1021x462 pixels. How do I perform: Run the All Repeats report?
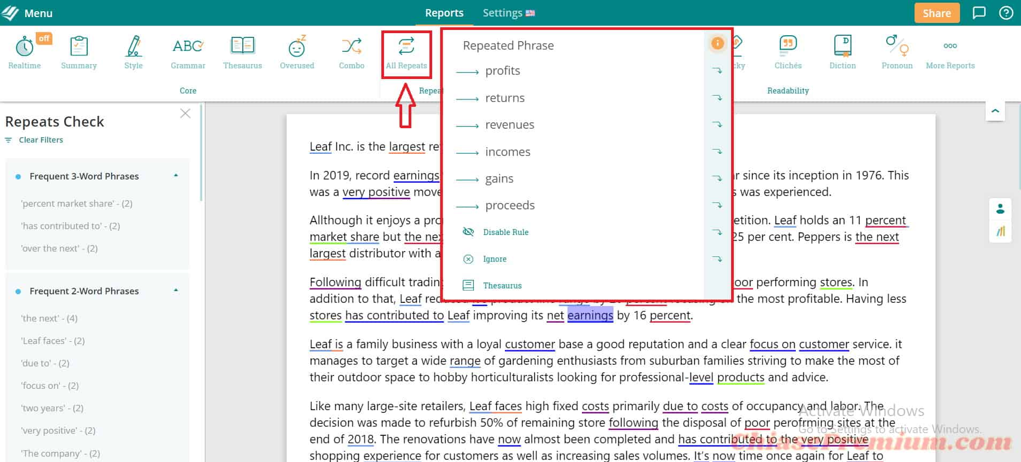point(406,52)
